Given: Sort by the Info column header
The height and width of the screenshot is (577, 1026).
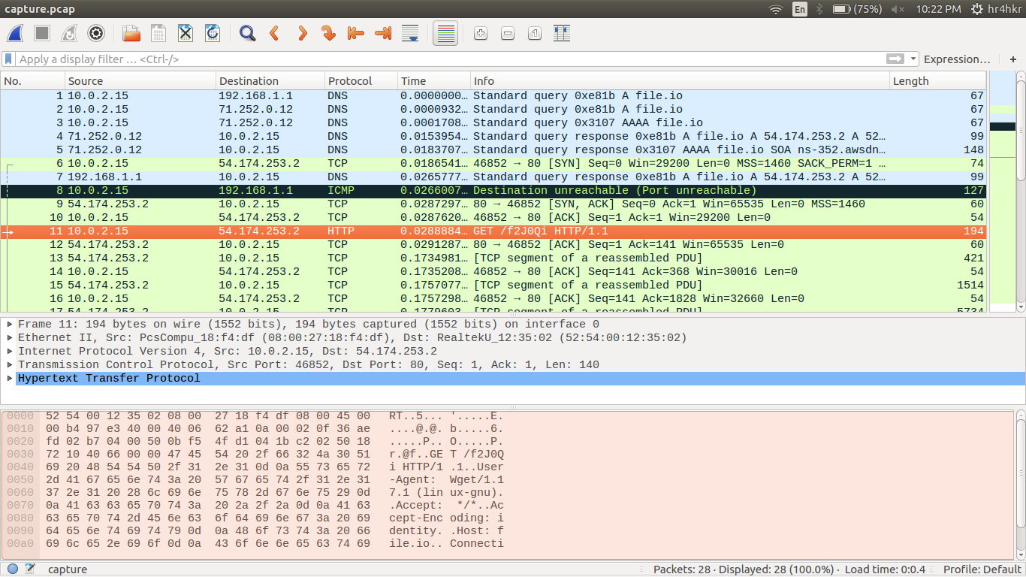Looking at the screenshot, I should tap(680, 80).
